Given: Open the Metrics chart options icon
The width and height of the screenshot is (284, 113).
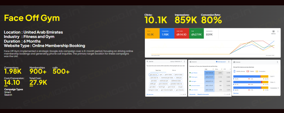Looking at the screenshot, I should pyautogui.click(x=273, y=32).
